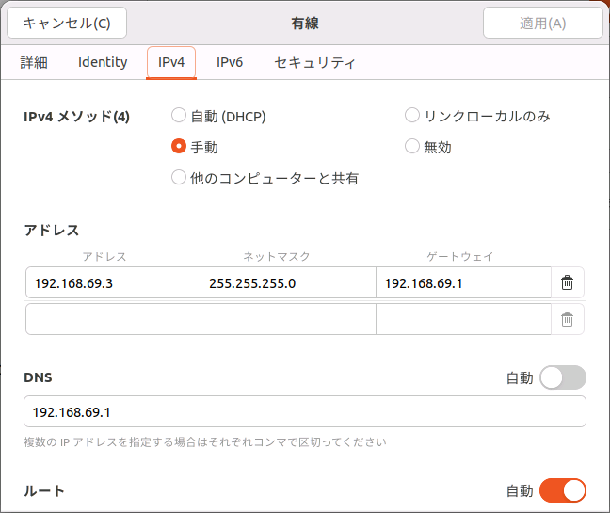The height and width of the screenshot is (513, 610).
Task: Choose リンクローカルのみ radio option
Action: pos(412,116)
